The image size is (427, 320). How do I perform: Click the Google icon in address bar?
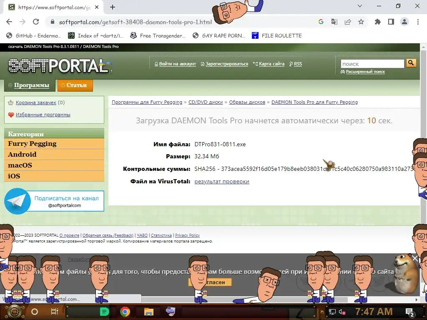click(x=321, y=22)
